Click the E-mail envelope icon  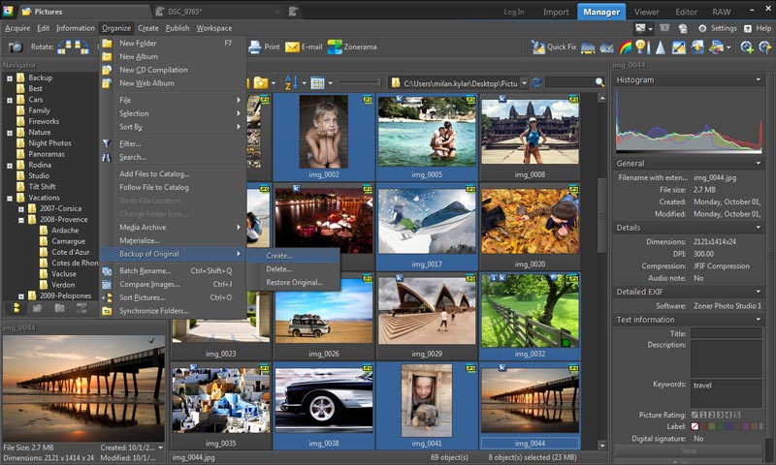click(x=292, y=46)
